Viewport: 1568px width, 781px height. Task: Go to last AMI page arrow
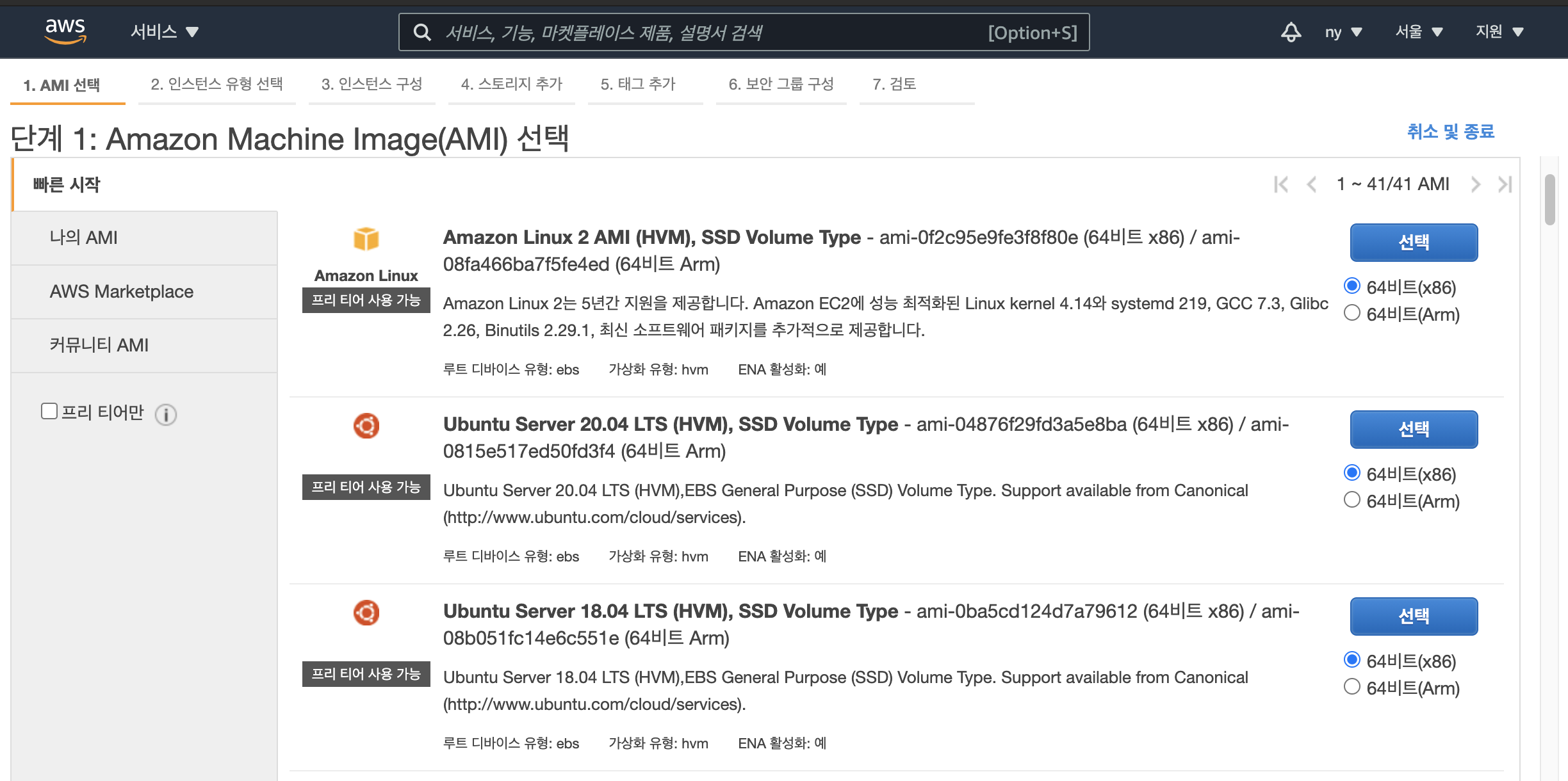click(1505, 184)
